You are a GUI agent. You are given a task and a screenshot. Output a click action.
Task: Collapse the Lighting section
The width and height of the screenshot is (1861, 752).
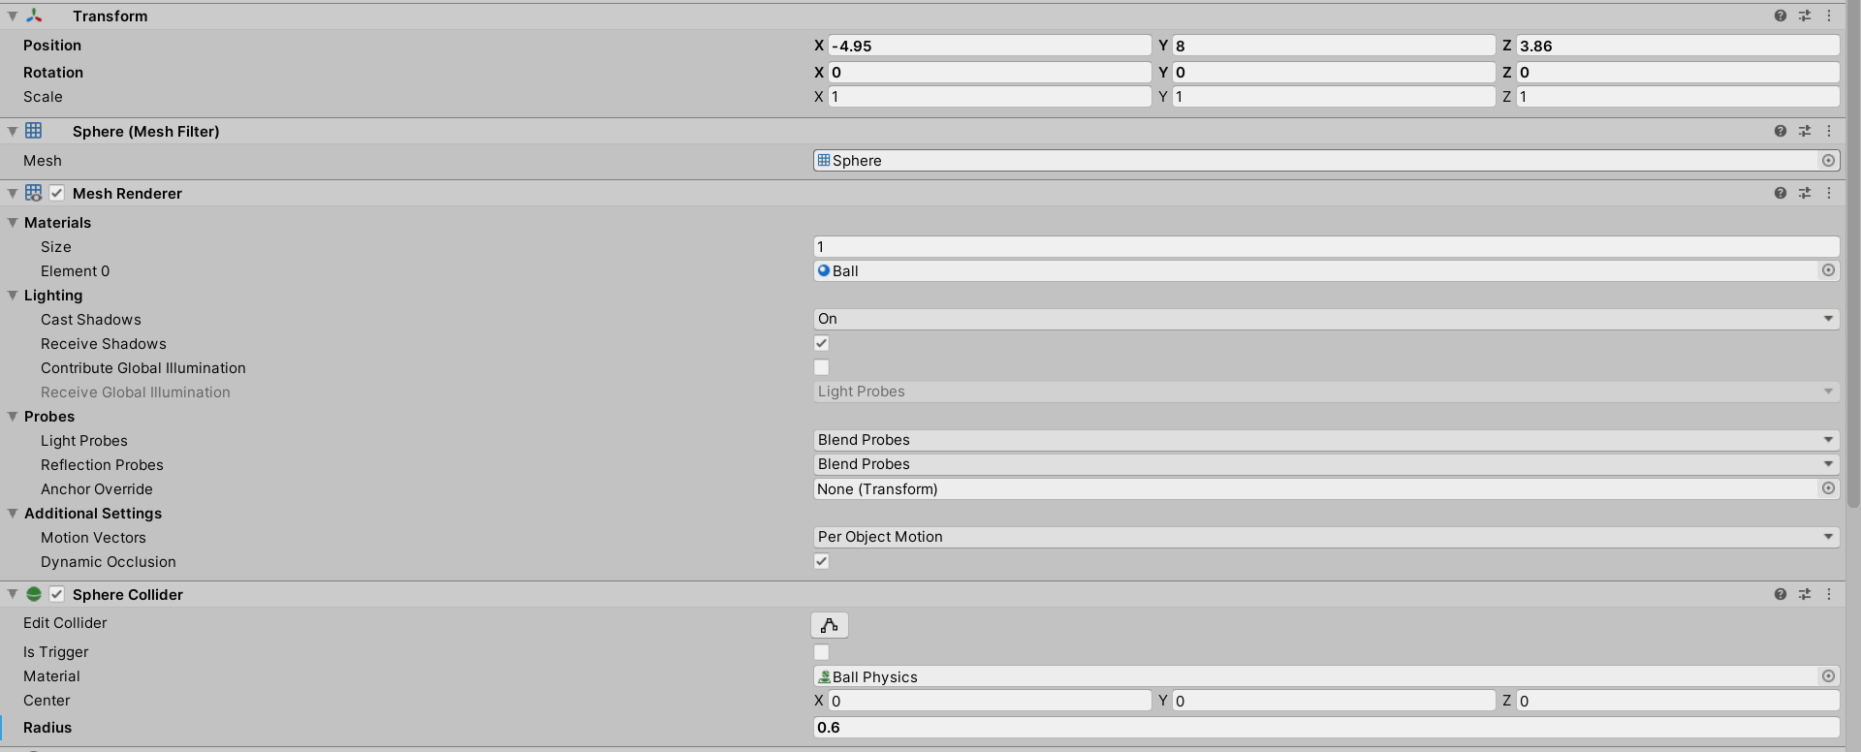pyautogui.click(x=13, y=296)
